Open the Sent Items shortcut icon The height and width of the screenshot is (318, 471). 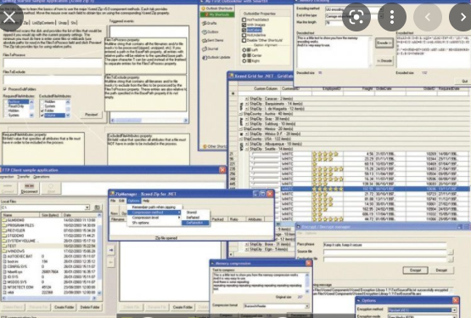[205, 40]
